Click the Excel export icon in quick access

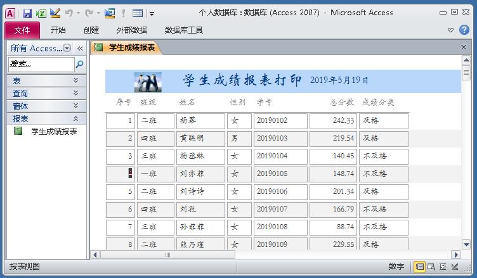coord(41,13)
